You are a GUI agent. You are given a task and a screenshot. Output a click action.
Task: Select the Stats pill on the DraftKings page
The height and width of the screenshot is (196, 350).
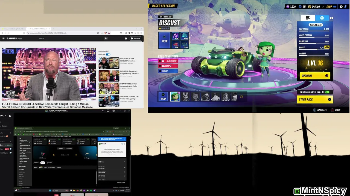click(x=43, y=163)
